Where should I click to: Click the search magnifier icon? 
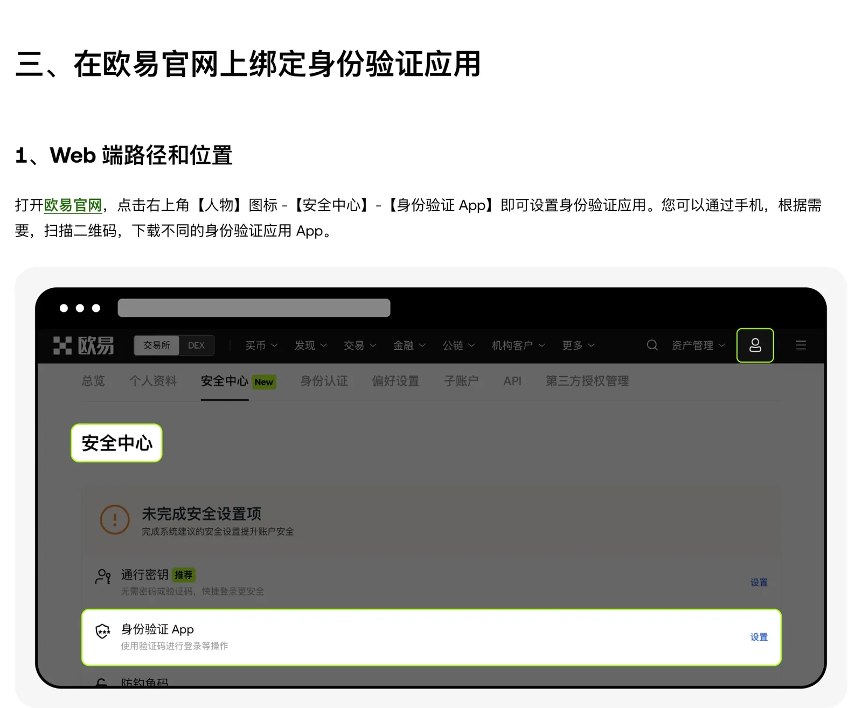(x=652, y=345)
